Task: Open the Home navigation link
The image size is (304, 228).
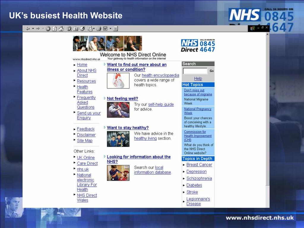Action: coord(82,64)
